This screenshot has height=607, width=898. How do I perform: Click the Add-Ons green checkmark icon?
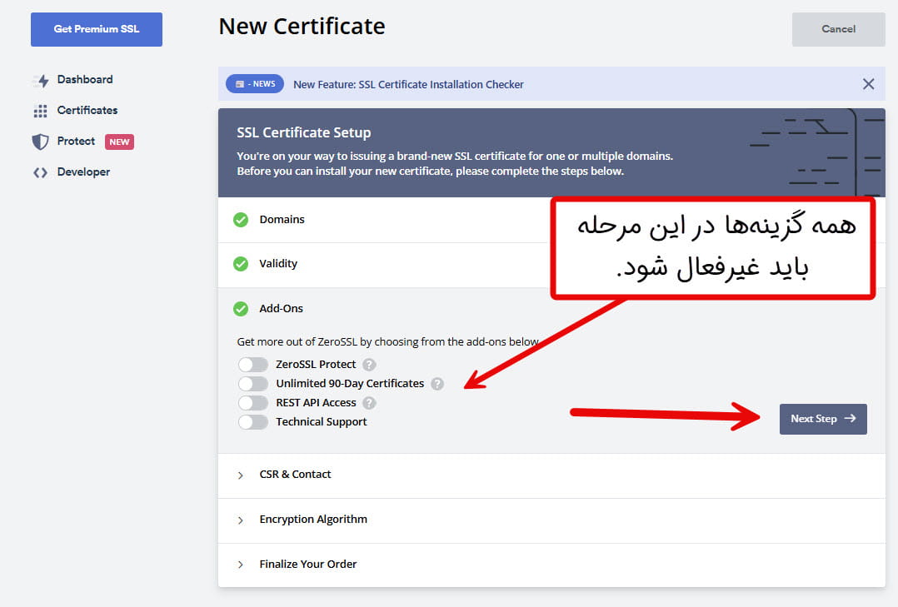241,309
